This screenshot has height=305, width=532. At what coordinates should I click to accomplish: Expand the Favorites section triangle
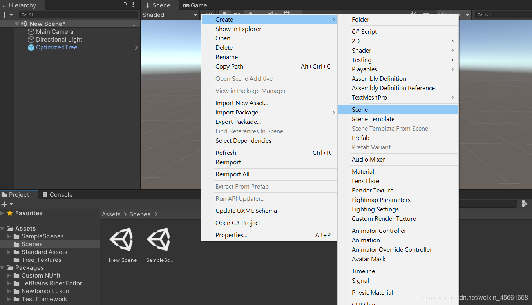pos(2,213)
